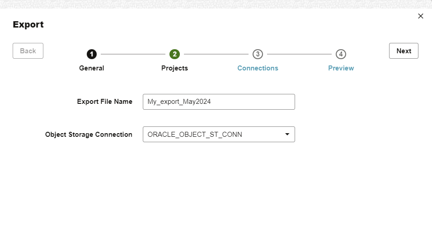Image resolution: width=432 pixels, height=251 pixels.
Task: Click the step 1 circle icon
Action: tap(92, 54)
